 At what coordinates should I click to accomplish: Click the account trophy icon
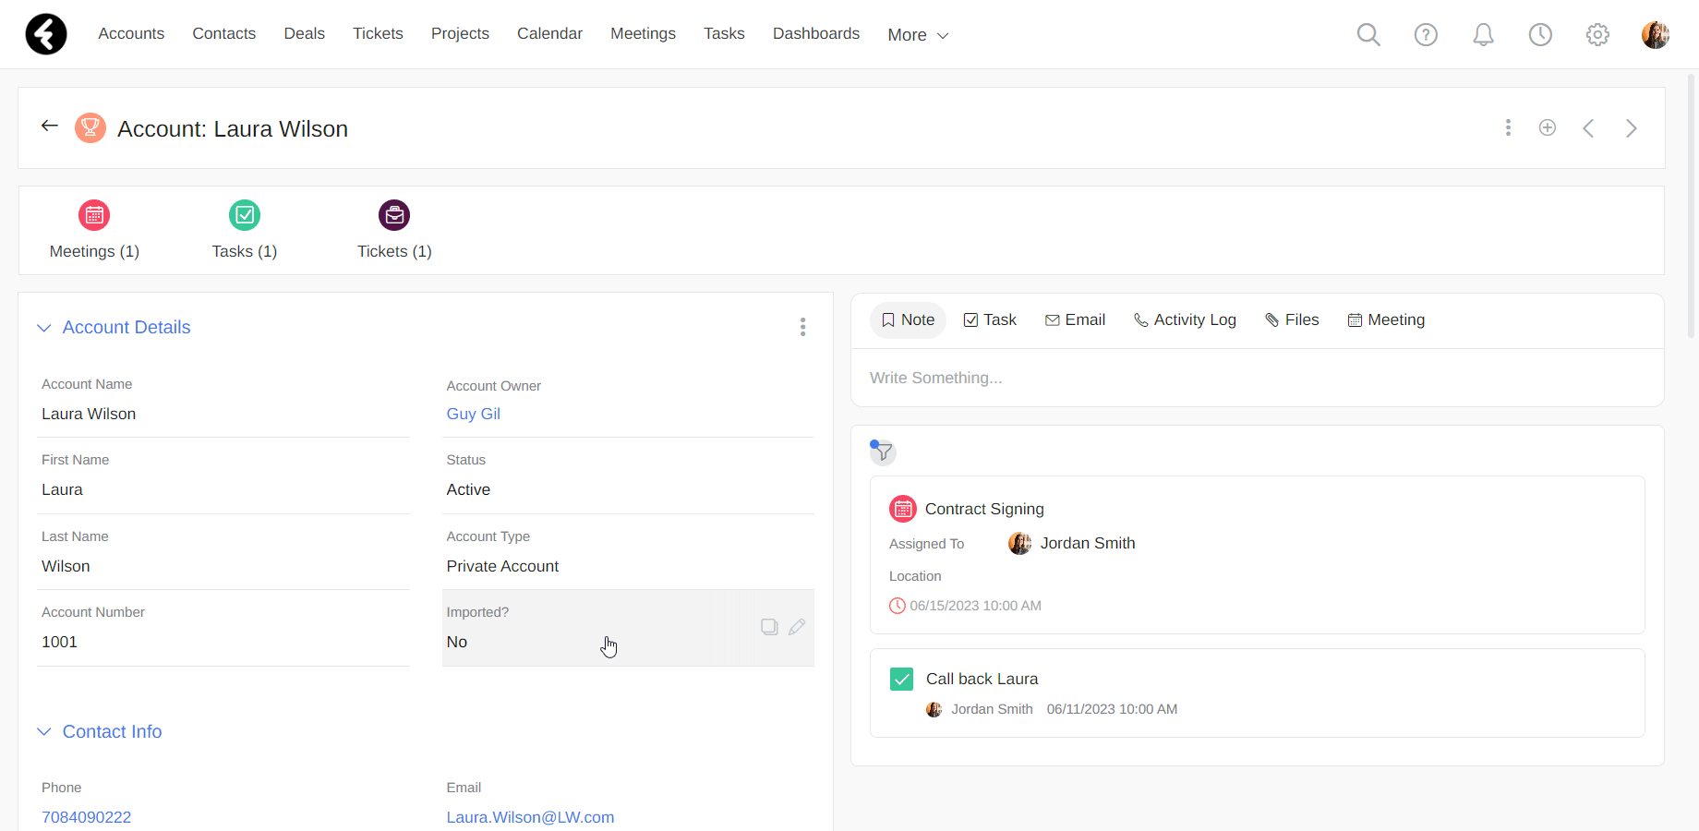point(90,127)
